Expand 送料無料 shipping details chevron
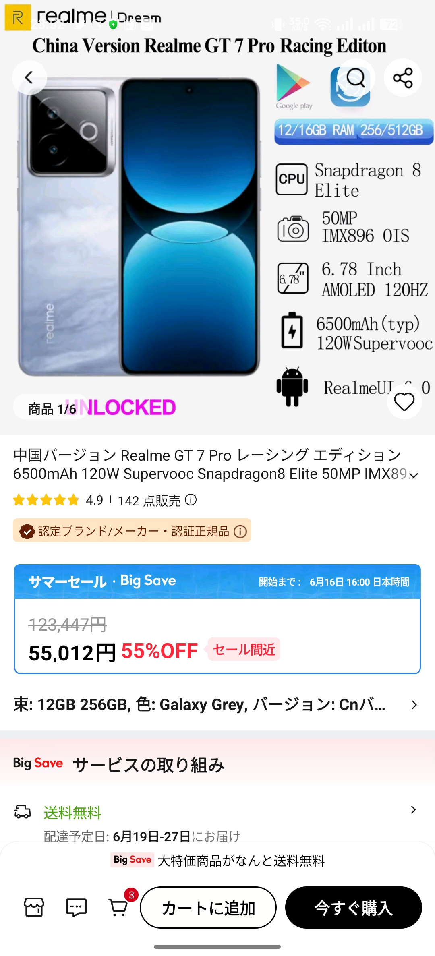 click(x=413, y=810)
